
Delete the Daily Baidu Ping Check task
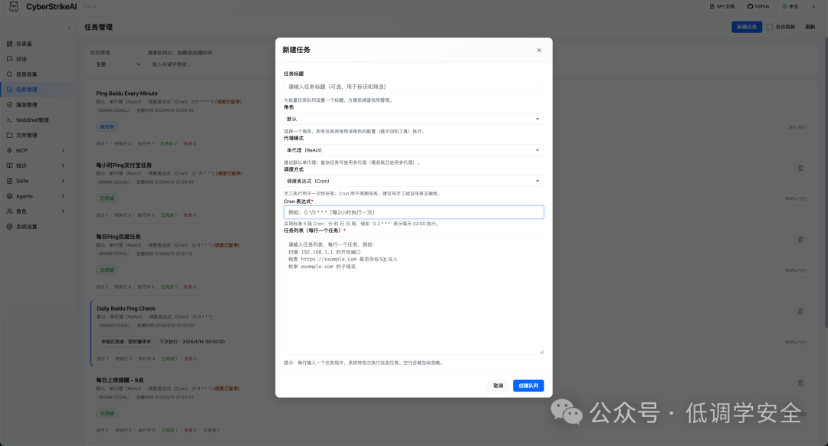click(800, 311)
